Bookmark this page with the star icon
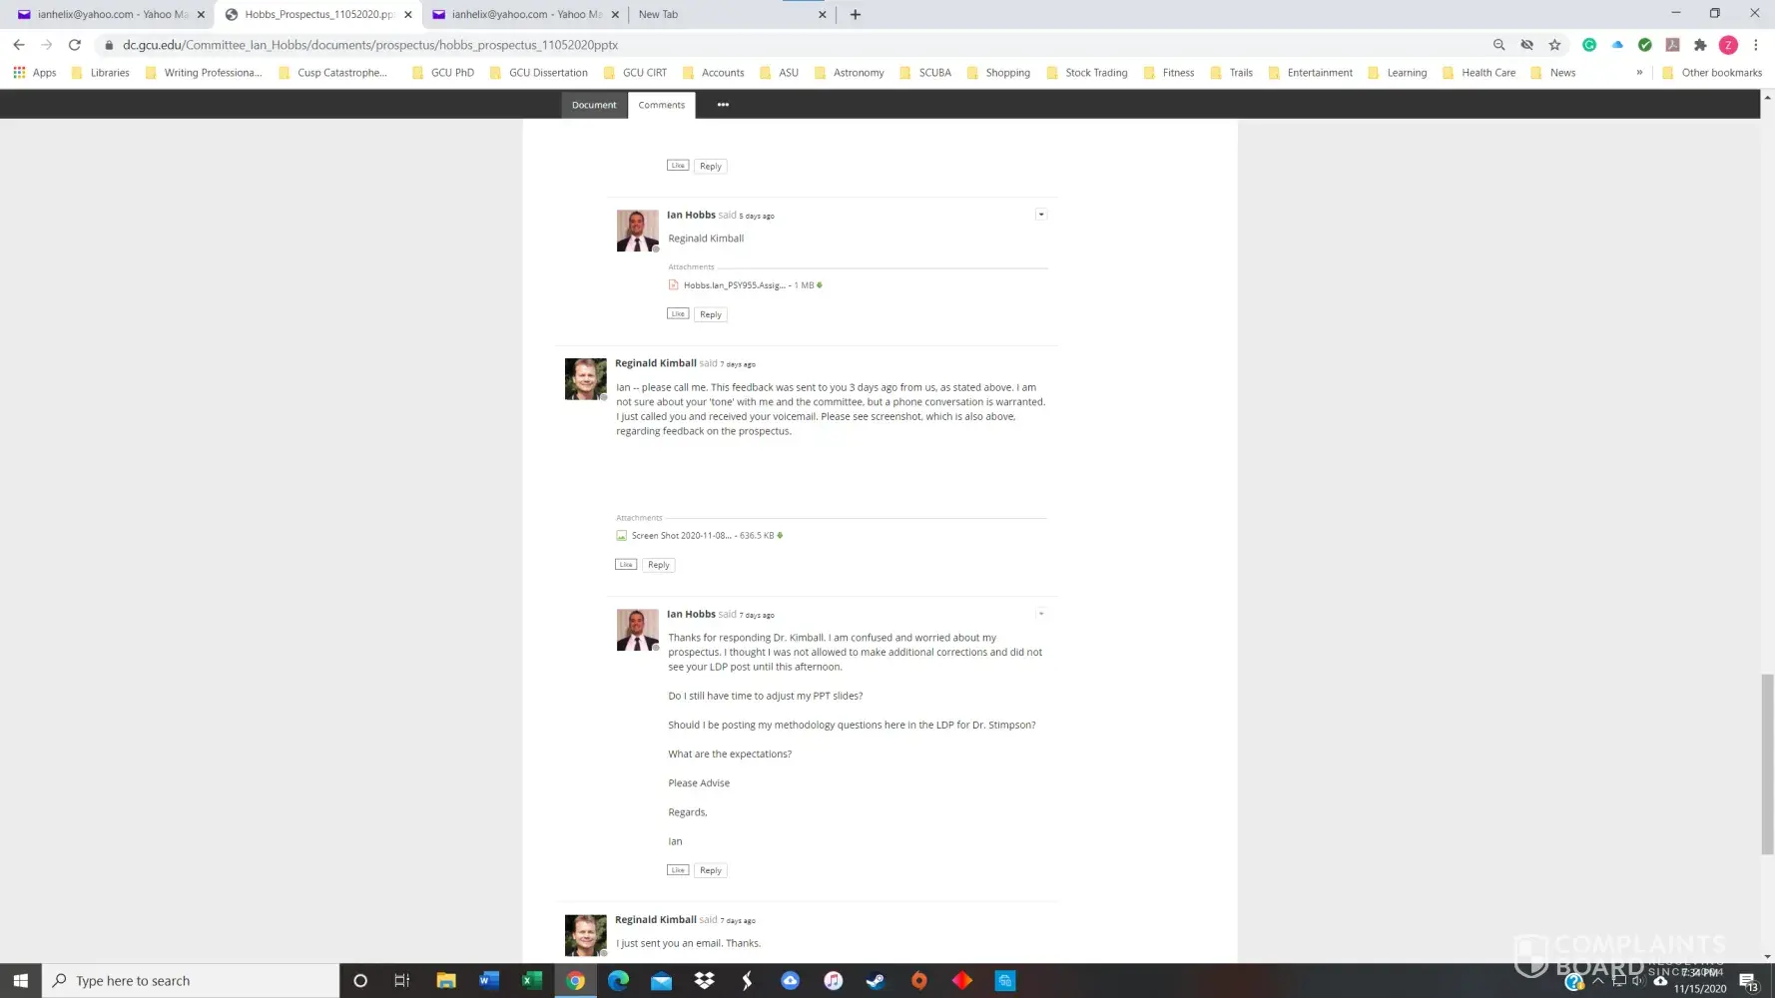This screenshot has width=1775, height=998. pos(1554,45)
